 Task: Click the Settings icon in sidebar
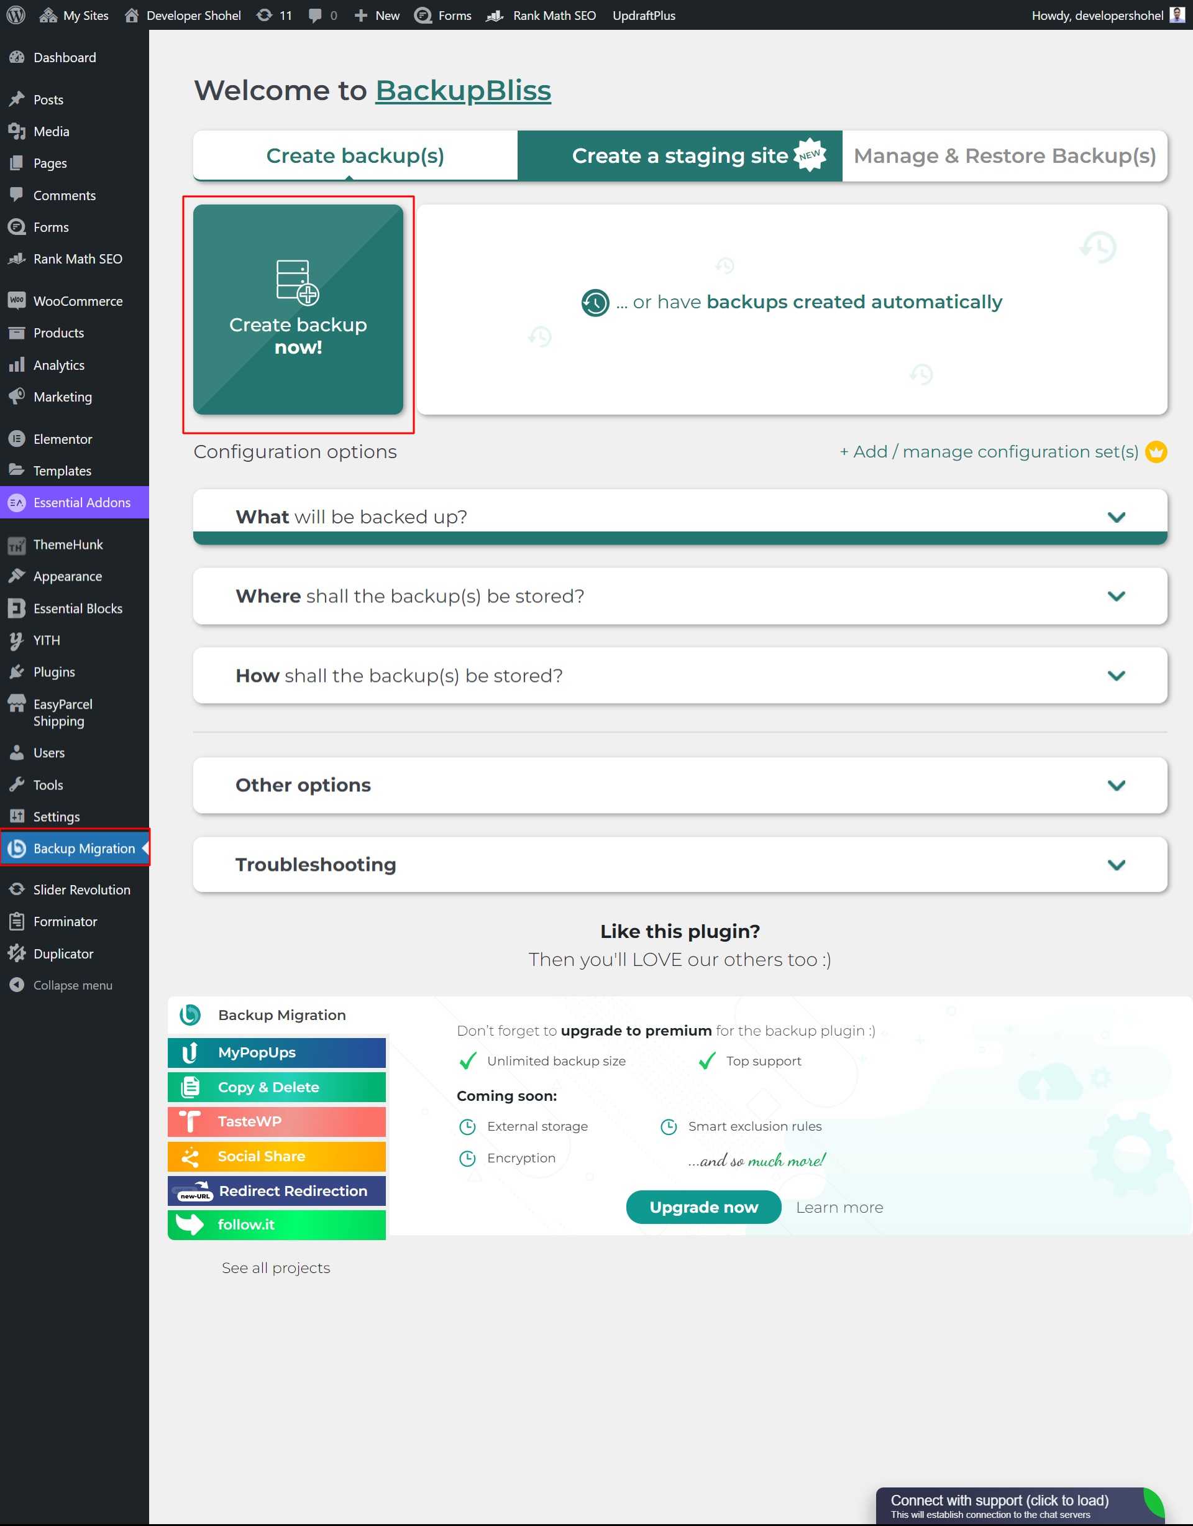[x=17, y=816]
